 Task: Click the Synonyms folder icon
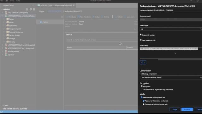8,25
